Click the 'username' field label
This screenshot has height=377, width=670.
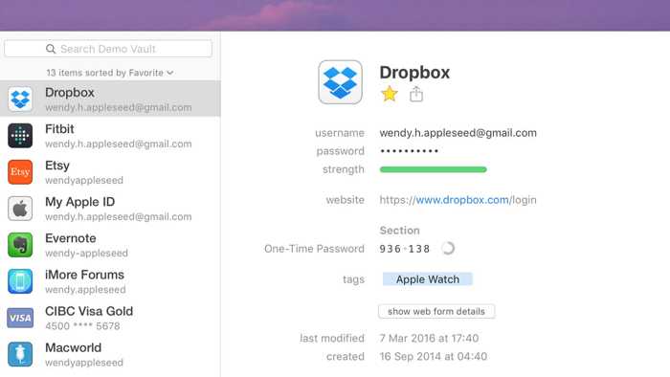coord(340,133)
